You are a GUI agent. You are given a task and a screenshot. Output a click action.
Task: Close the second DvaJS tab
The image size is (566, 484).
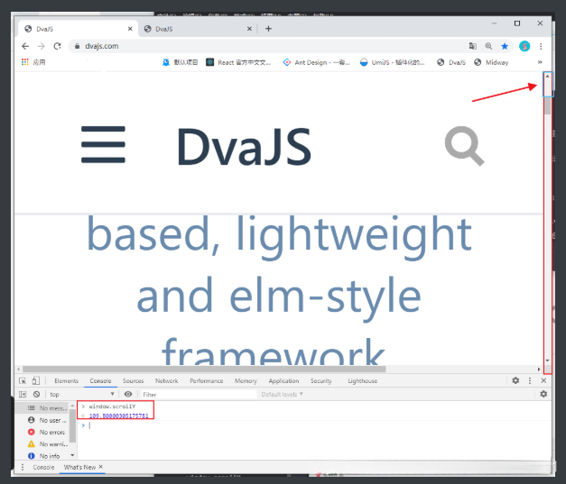[x=249, y=29]
